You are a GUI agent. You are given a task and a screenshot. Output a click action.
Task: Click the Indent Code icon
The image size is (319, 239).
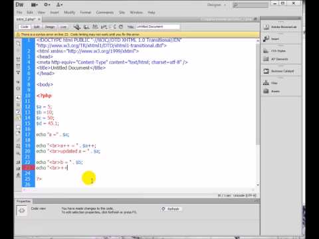pyautogui.click(x=19, y=162)
